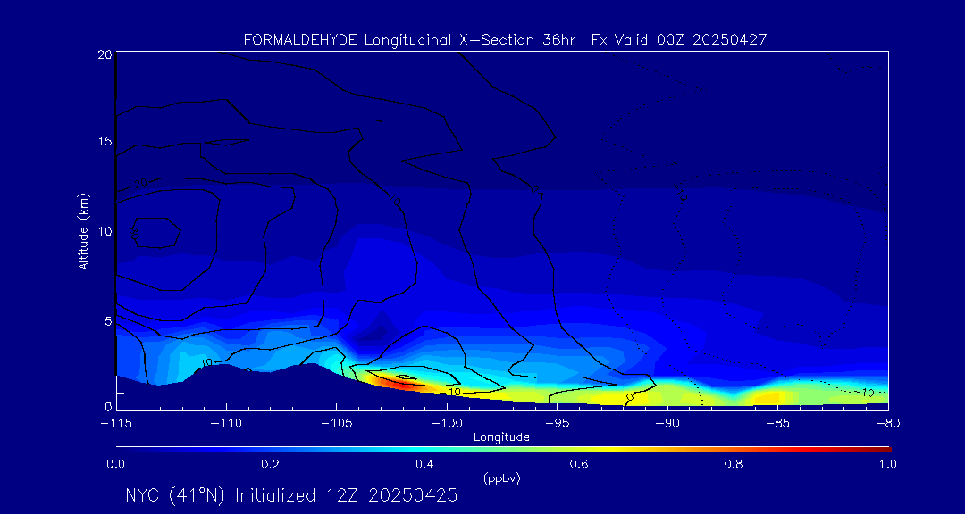Click the NYC (41°N) Initialized caption
Screen dimensions: 965x514
pyautogui.click(x=291, y=495)
